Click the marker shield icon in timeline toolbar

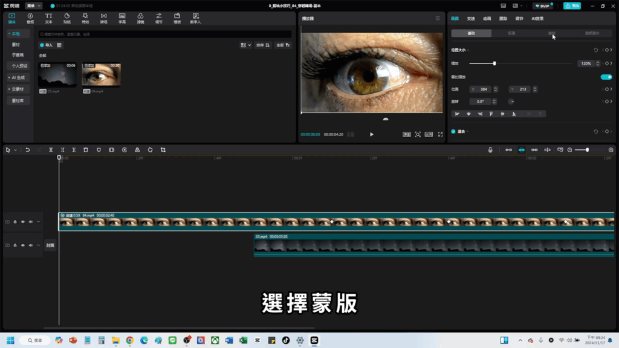(x=99, y=150)
